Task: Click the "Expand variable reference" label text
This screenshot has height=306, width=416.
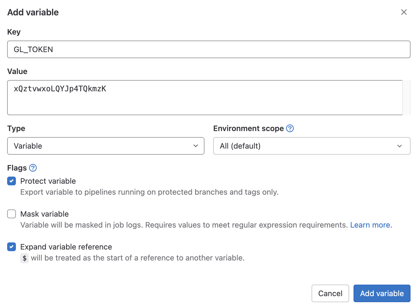Action: (66, 247)
